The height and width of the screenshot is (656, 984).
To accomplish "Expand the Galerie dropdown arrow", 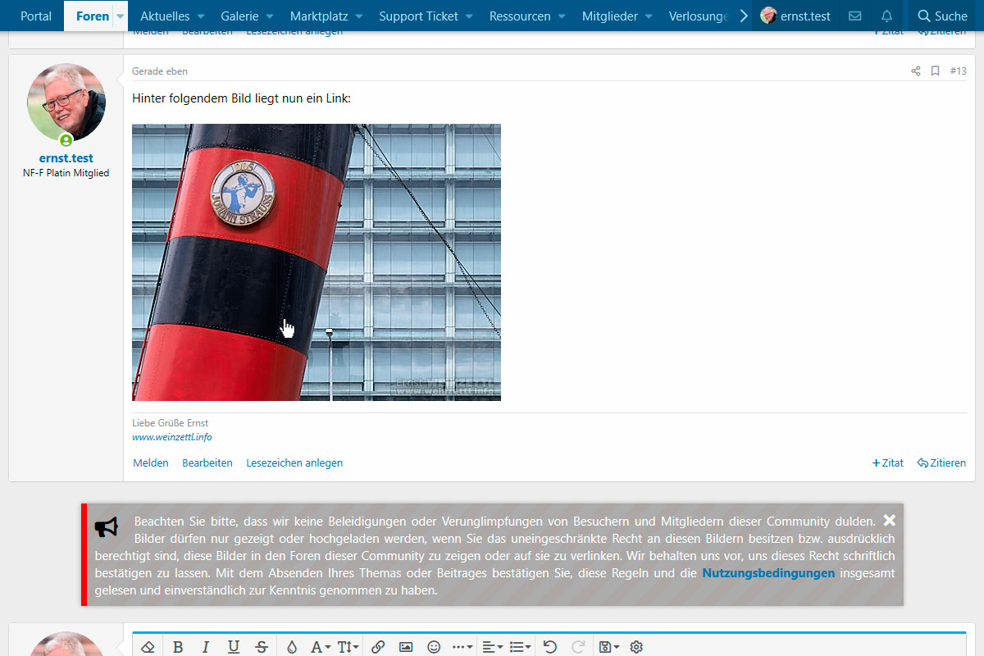I will tap(270, 16).
